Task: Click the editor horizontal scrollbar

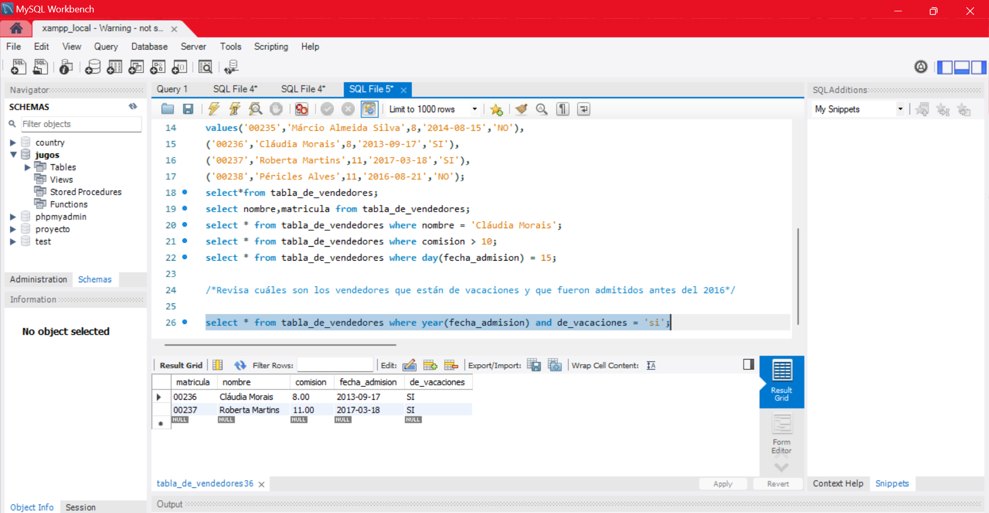Action: [280, 345]
